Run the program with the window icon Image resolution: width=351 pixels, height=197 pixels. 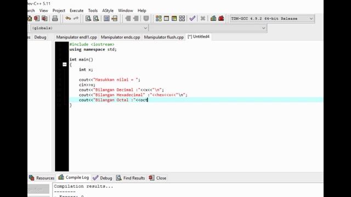pyautogui.click(x=166, y=18)
